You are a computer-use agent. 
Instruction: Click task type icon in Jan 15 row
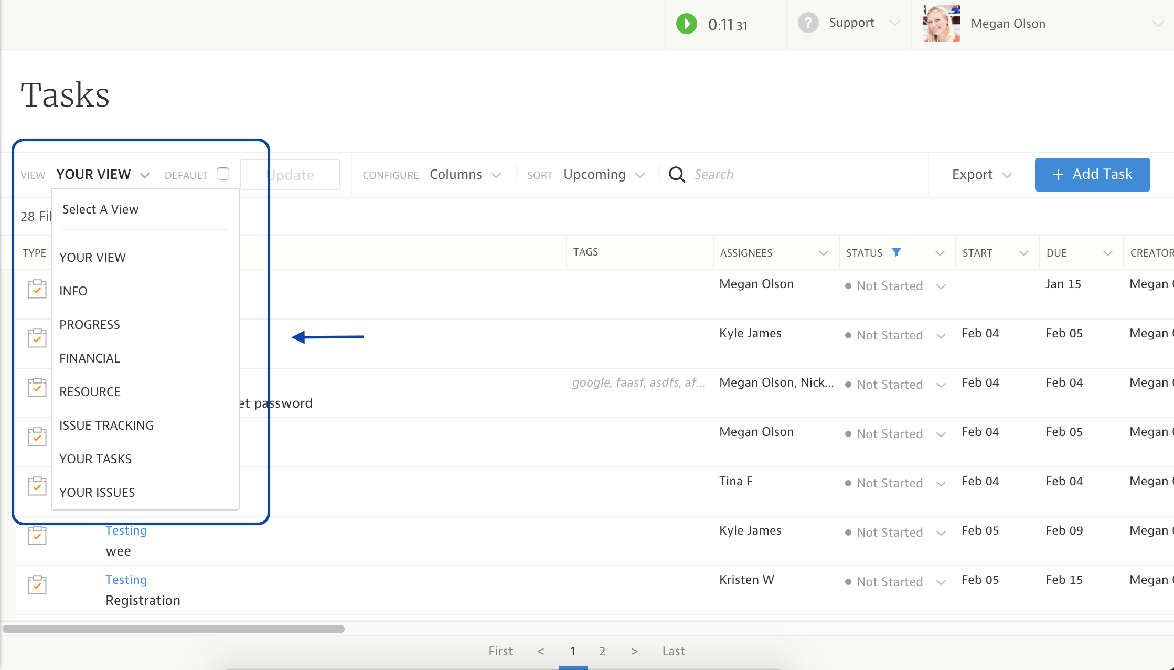(37, 289)
